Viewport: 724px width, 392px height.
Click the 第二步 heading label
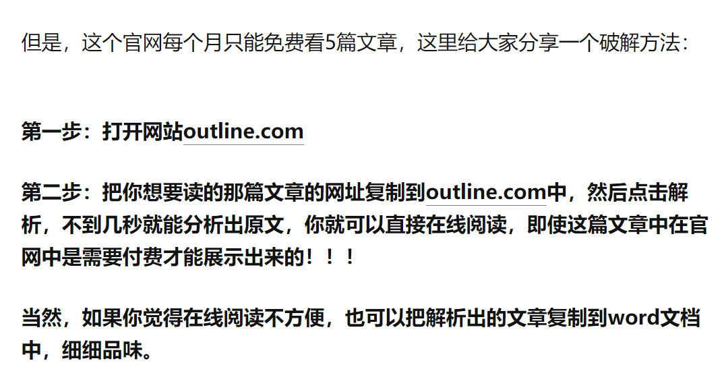tap(52, 192)
